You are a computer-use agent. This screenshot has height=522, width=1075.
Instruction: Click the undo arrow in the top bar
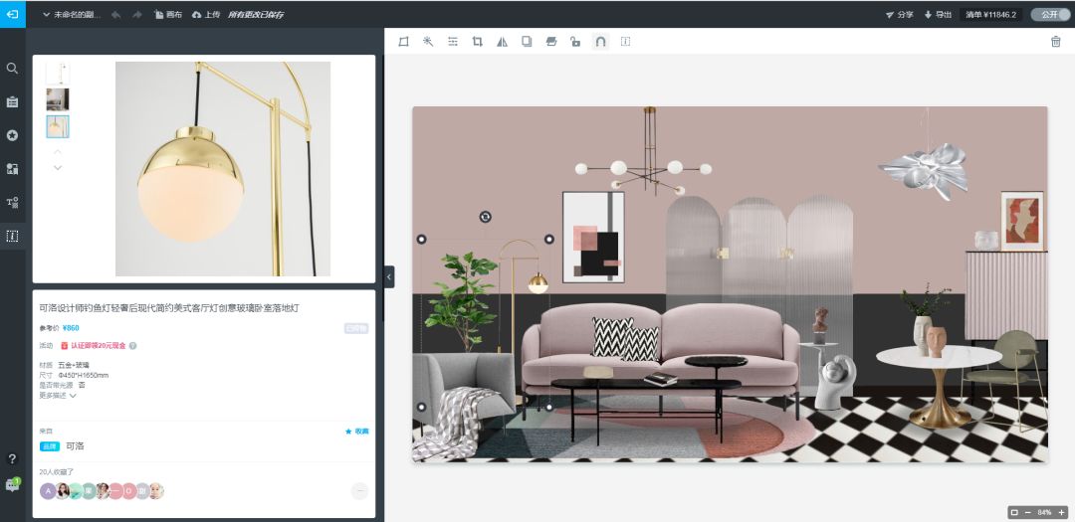tap(115, 14)
